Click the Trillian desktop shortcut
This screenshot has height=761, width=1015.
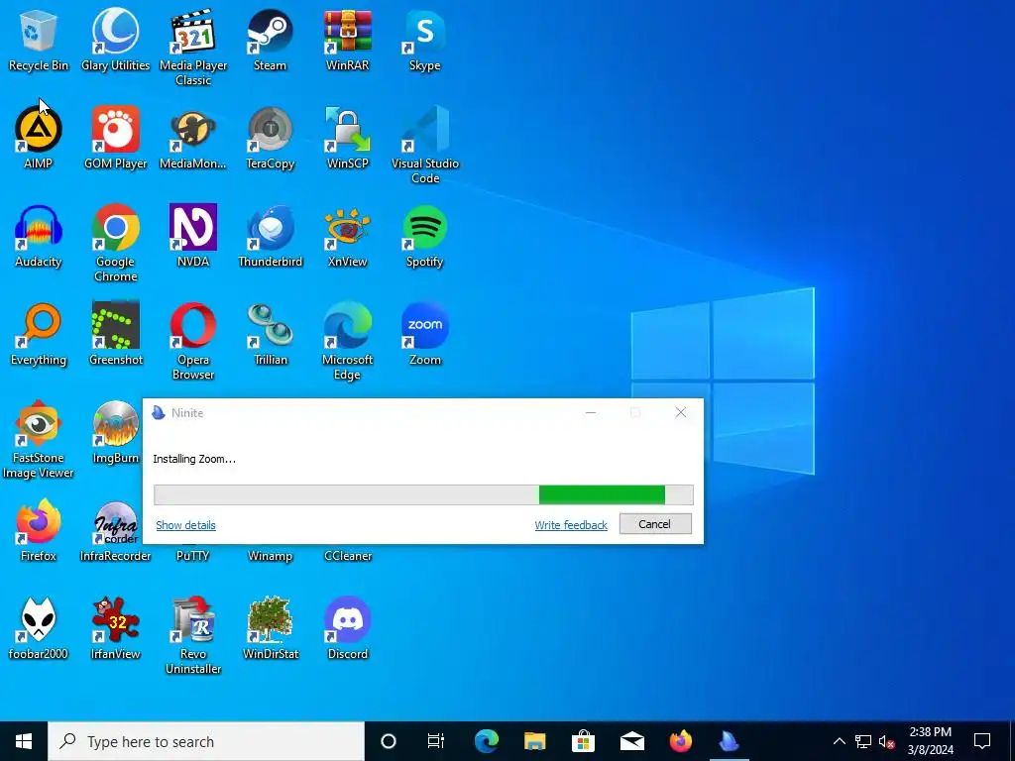pyautogui.click(x=270, y=334)
